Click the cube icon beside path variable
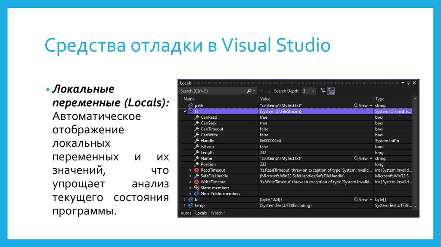441x247 pixels. (x=191, y=105)
